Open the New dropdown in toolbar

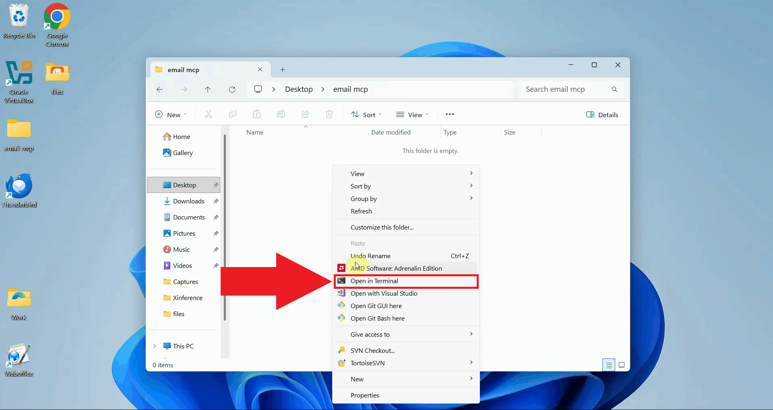tap(171, 115)
